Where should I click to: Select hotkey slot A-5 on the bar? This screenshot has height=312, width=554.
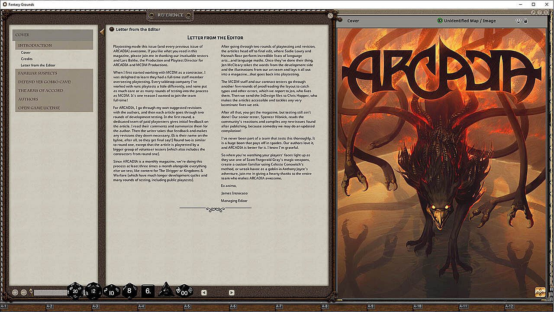[187, 306]
